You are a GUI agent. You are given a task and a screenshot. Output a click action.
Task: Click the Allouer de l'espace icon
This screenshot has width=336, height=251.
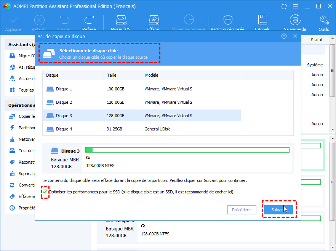[189, 20]
